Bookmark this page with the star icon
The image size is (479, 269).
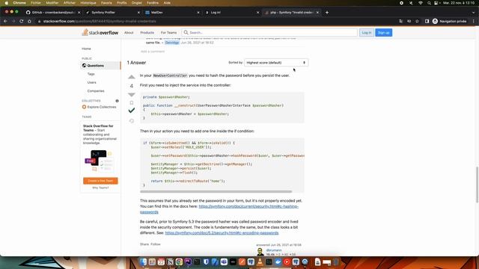[417, 22]
